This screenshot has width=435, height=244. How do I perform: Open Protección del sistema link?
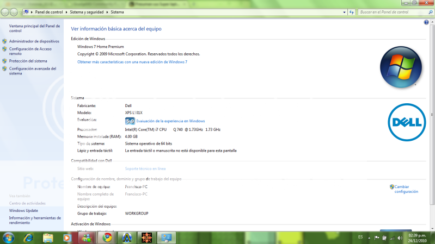click(x=28, y=61)
